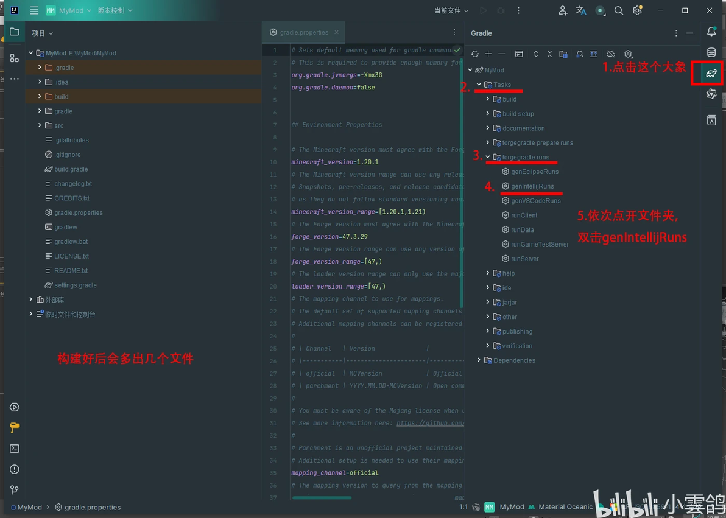Image resolution: width=726 pixels, height=518 pixels.
Task: Open the main hamburger menu
Action: [34, 10]
